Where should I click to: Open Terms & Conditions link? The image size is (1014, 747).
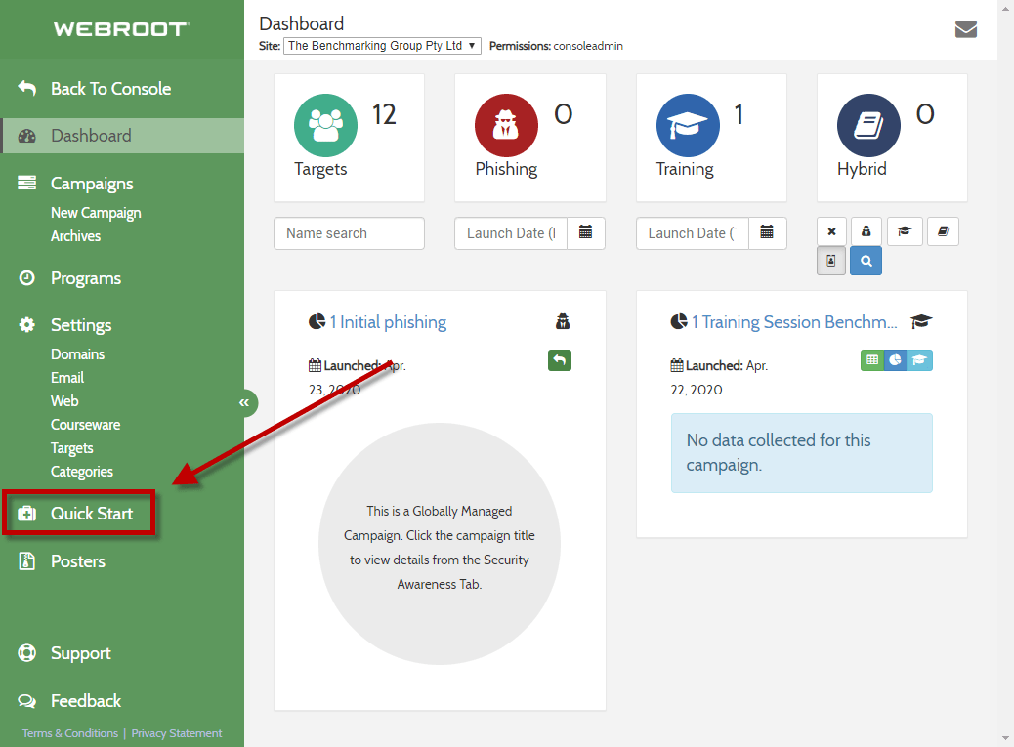[x=69, y=733]
